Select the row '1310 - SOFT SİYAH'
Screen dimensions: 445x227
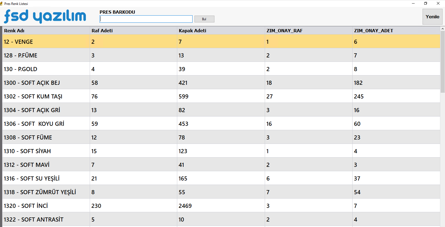click(x=221, y=151)
